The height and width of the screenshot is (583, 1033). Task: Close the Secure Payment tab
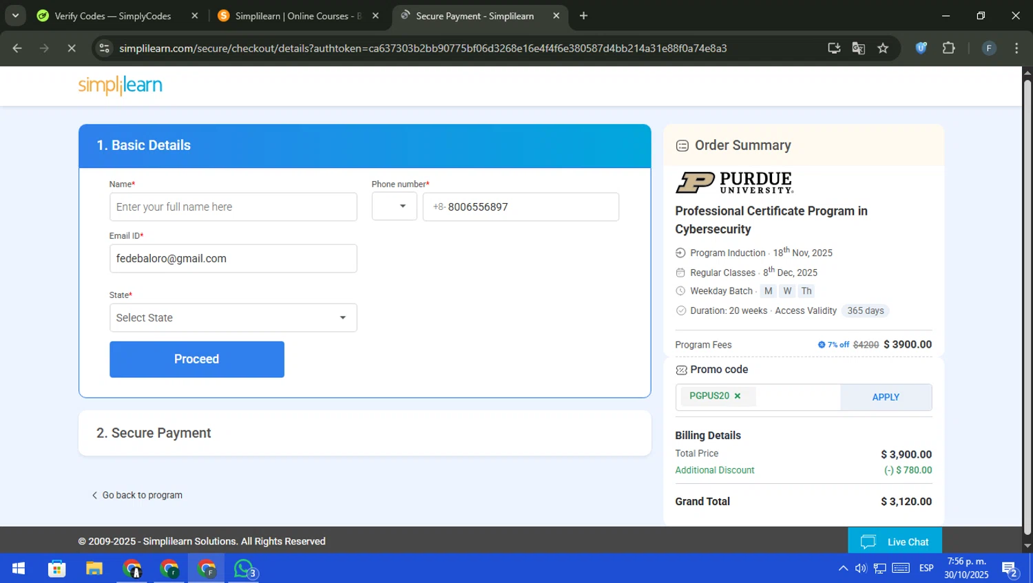[x=556, y=16]
